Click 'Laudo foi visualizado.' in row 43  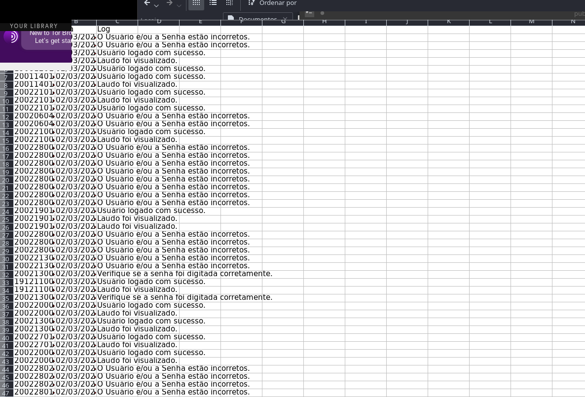point(137,361)
